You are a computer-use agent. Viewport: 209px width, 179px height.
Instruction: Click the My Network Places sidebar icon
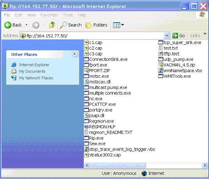[x=14, y=78]
